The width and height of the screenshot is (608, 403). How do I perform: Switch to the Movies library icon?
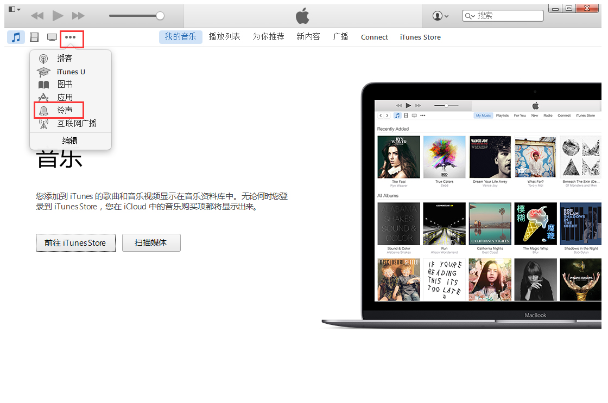click(x=34, y=37)
